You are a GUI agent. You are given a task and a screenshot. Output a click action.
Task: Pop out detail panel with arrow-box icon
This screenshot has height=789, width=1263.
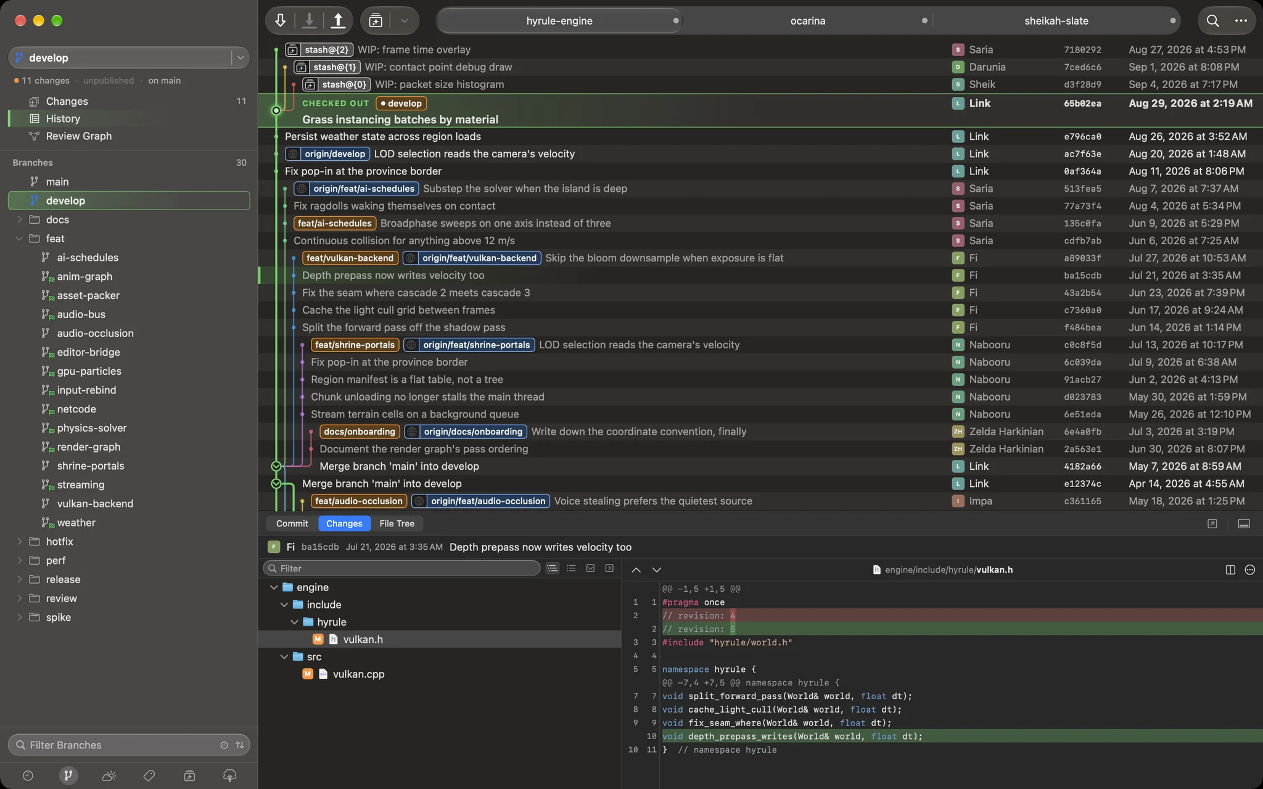pos(1212,523)
